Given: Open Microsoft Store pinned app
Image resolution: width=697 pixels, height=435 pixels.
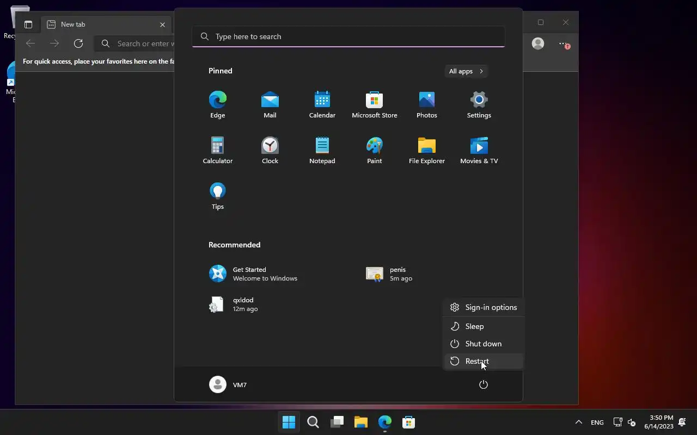Looking at the screenshot, I should tap(375, 105).
